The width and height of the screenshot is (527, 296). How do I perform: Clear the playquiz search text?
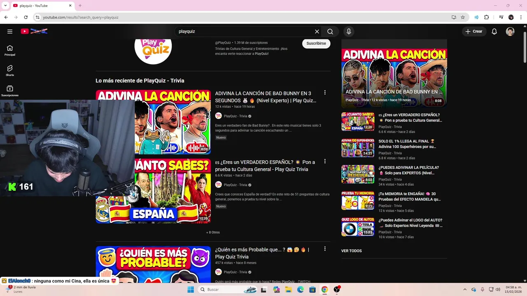point(317,31)
